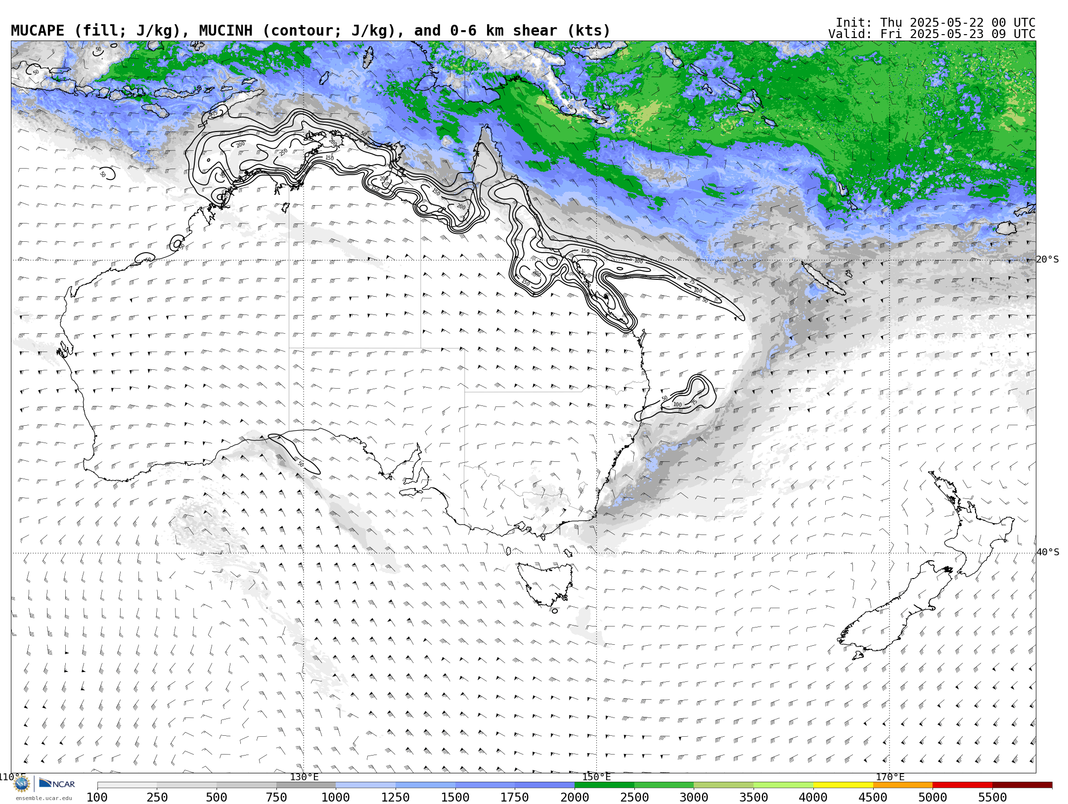
Task: Click the 250 colorbar label
Action: 157,797
